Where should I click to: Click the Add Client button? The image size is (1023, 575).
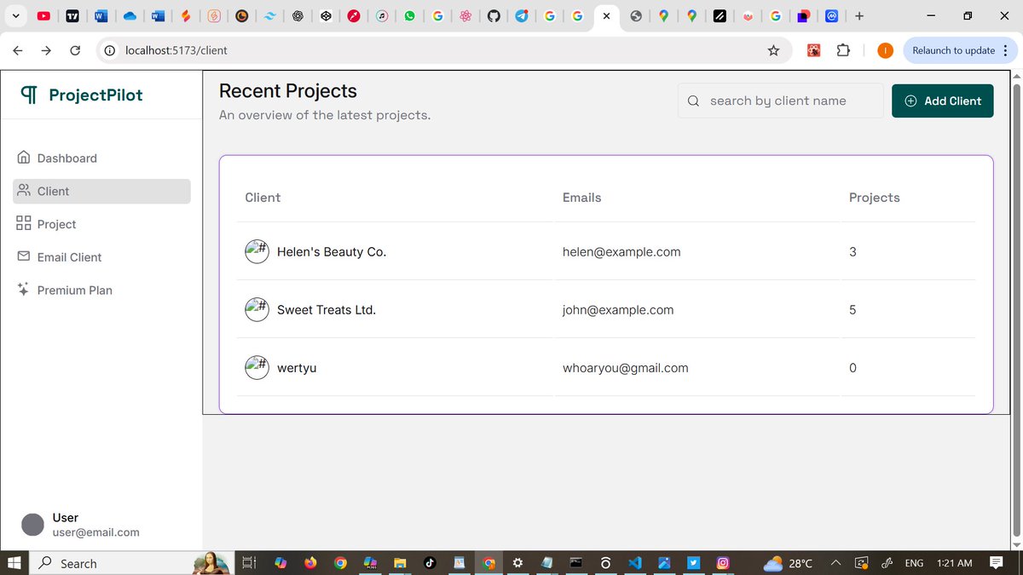click(942, 101)
